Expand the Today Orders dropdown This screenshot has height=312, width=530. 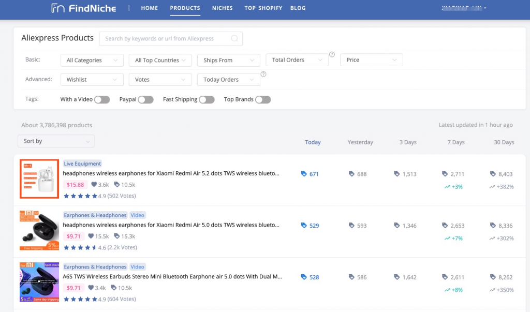point(228,80)
